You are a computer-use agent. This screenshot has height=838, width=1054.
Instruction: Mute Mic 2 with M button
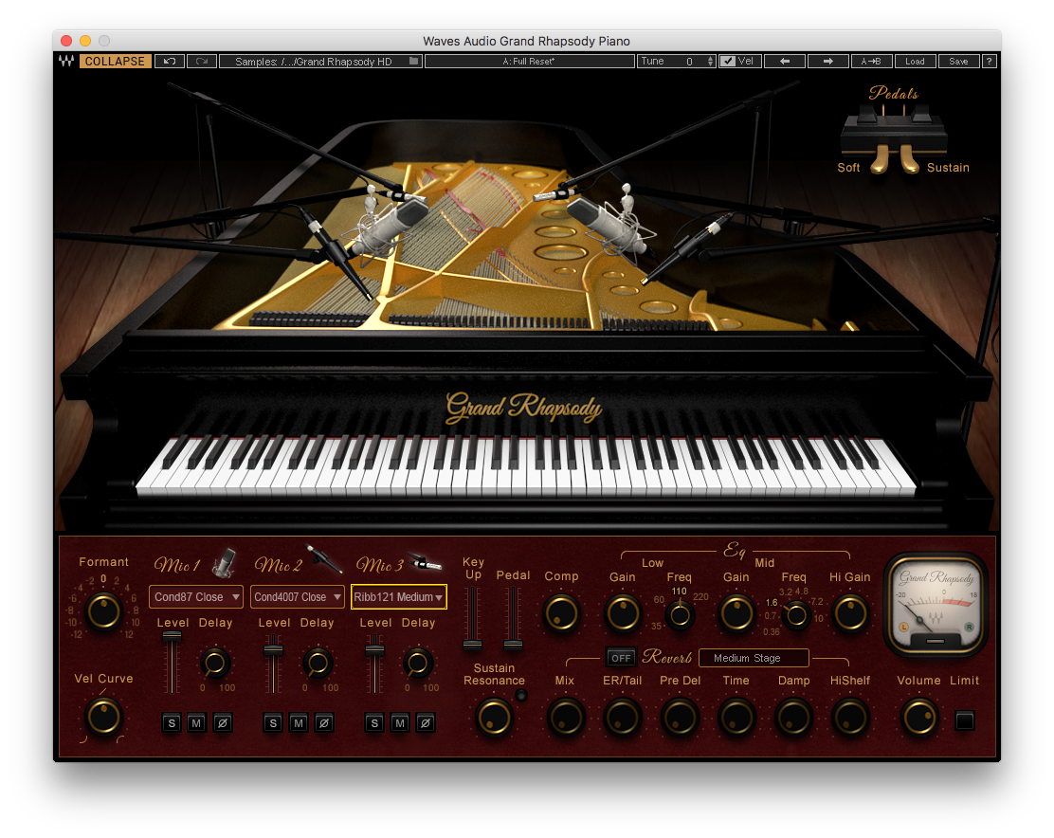click(299, 723)
